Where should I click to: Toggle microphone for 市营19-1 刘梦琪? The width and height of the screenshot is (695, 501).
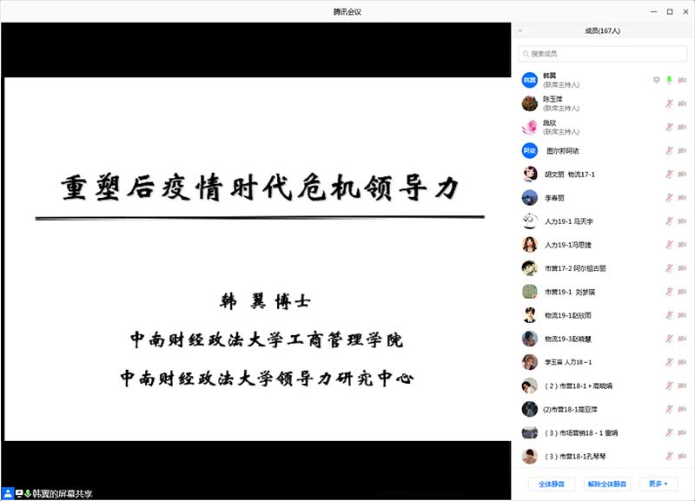pyautogui.click(x=669, y=292)
